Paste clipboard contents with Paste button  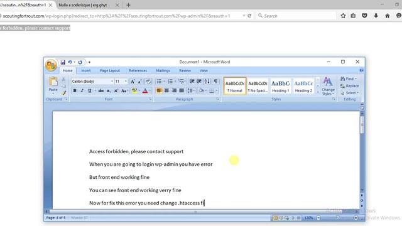tap(53, 85)
